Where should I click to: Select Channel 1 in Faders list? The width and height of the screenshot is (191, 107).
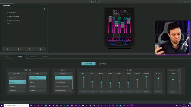coord(17,78)
